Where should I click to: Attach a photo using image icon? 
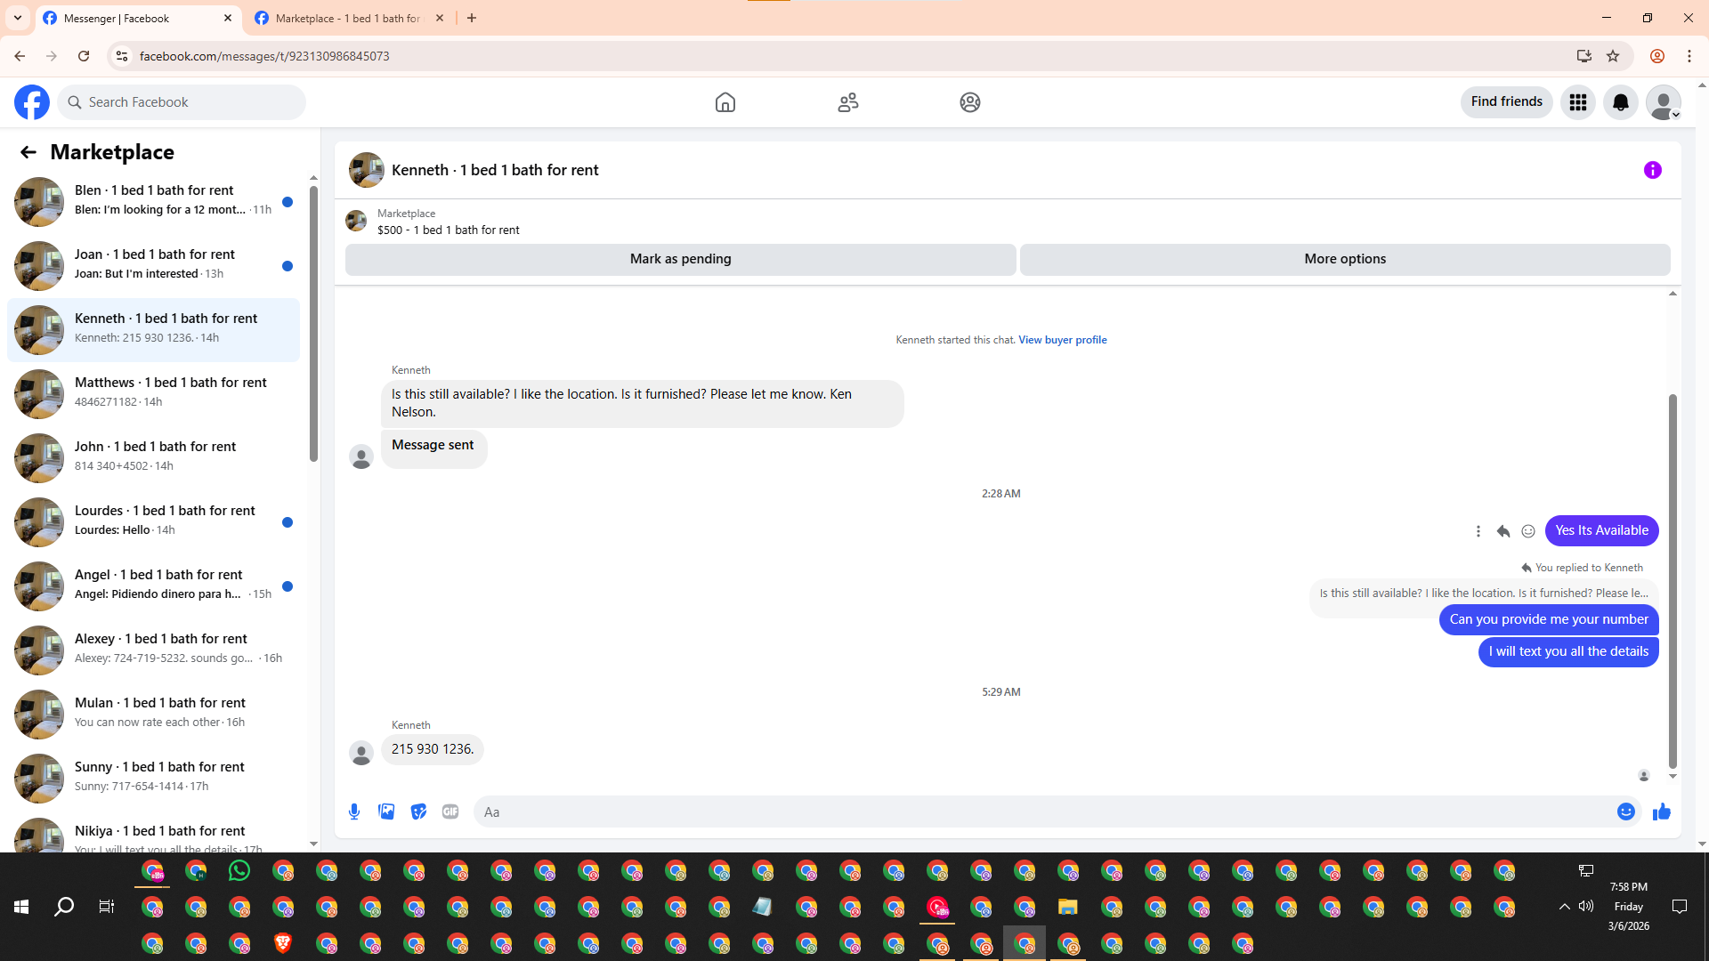tap(386, 812)
